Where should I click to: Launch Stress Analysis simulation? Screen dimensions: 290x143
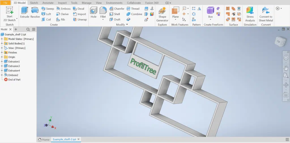[250, 14]
